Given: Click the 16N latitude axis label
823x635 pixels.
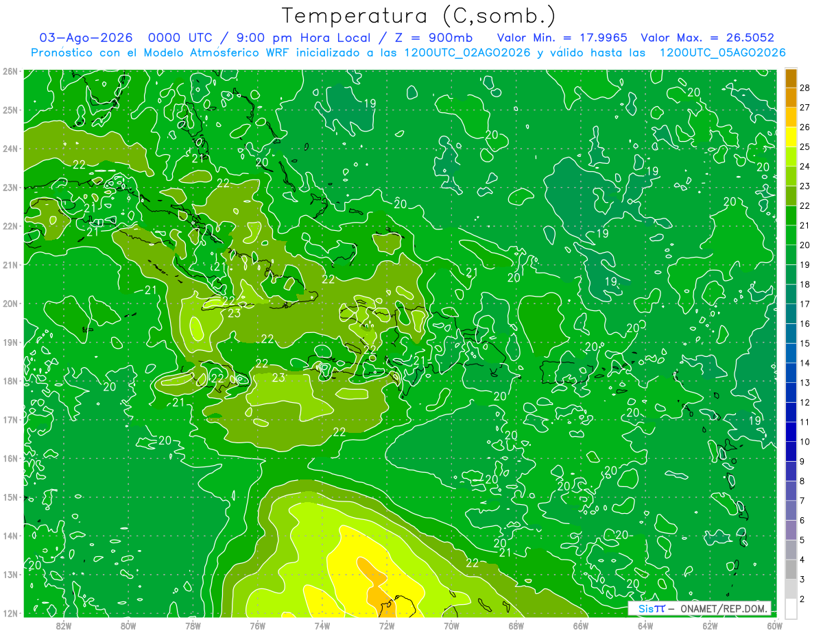Looking at the screenshot, I should (10, 458).
